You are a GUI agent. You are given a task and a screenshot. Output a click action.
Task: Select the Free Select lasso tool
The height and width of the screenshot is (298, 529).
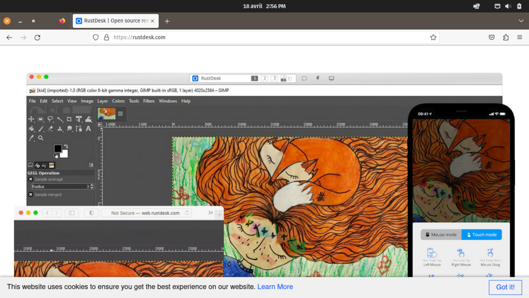50,119
